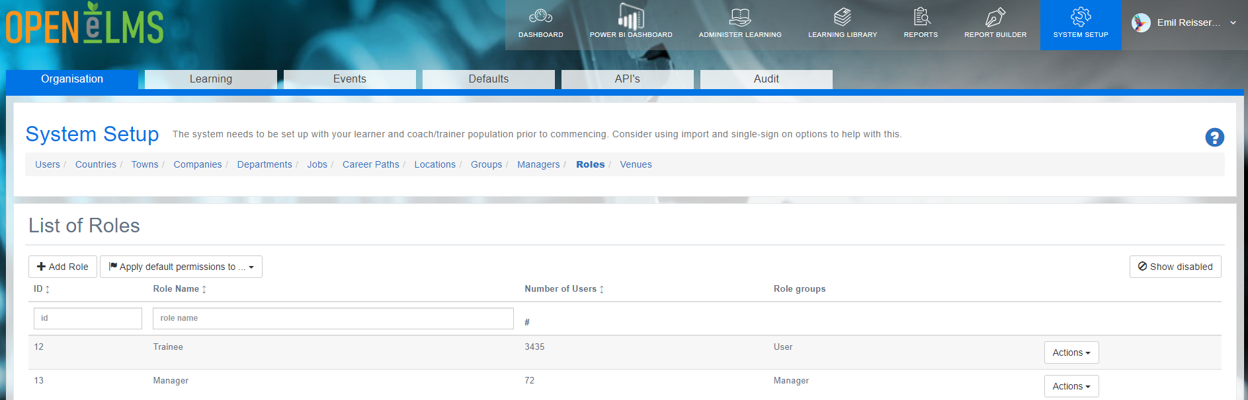The image size is (1248, 400).
Task: Click the Add Role button
Action: click(63, 267)
